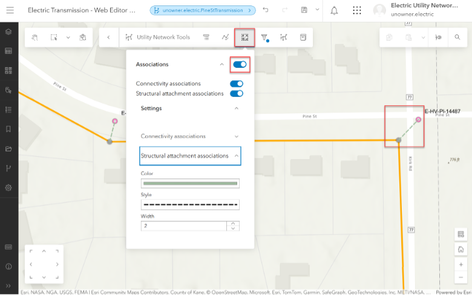Return to default map extent home
This screenshot has width=472, height=295.
[461, 249]
